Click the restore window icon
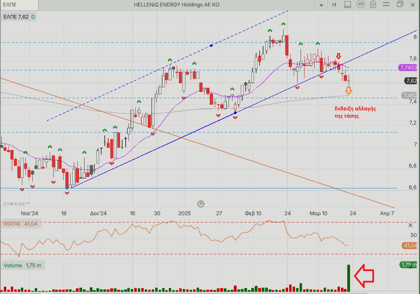This screenshot has width=420, height=294. [400, 5]
